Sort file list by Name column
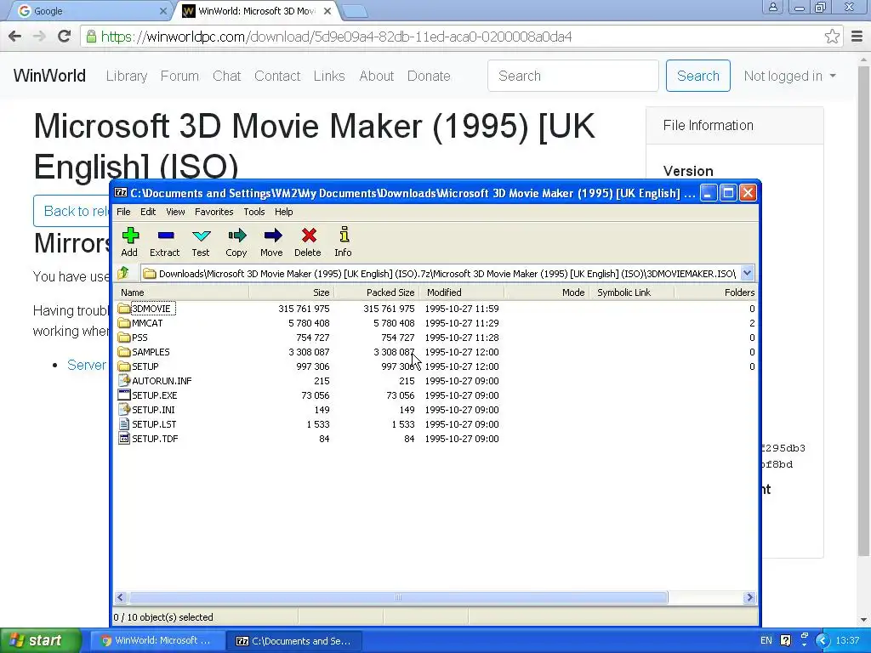The width and height of the screenshot is (871, 653). (182, 292)
